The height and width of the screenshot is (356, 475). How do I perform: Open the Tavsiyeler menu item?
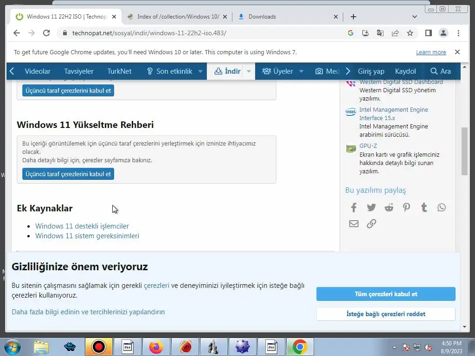click(79, 71)
